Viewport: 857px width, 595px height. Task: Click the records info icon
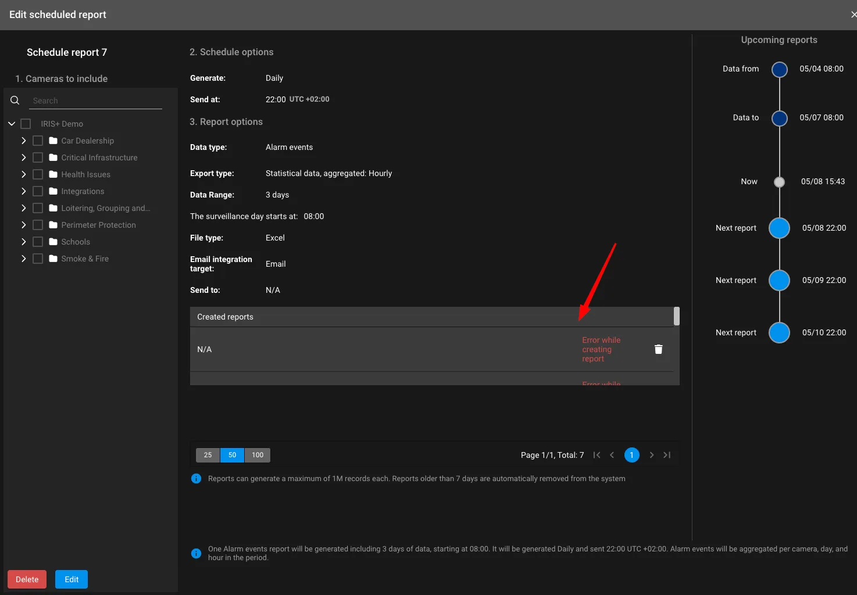point(197,479)
